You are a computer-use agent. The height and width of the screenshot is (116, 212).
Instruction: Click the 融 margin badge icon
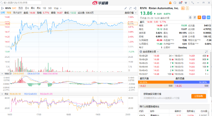pos(183,8)
